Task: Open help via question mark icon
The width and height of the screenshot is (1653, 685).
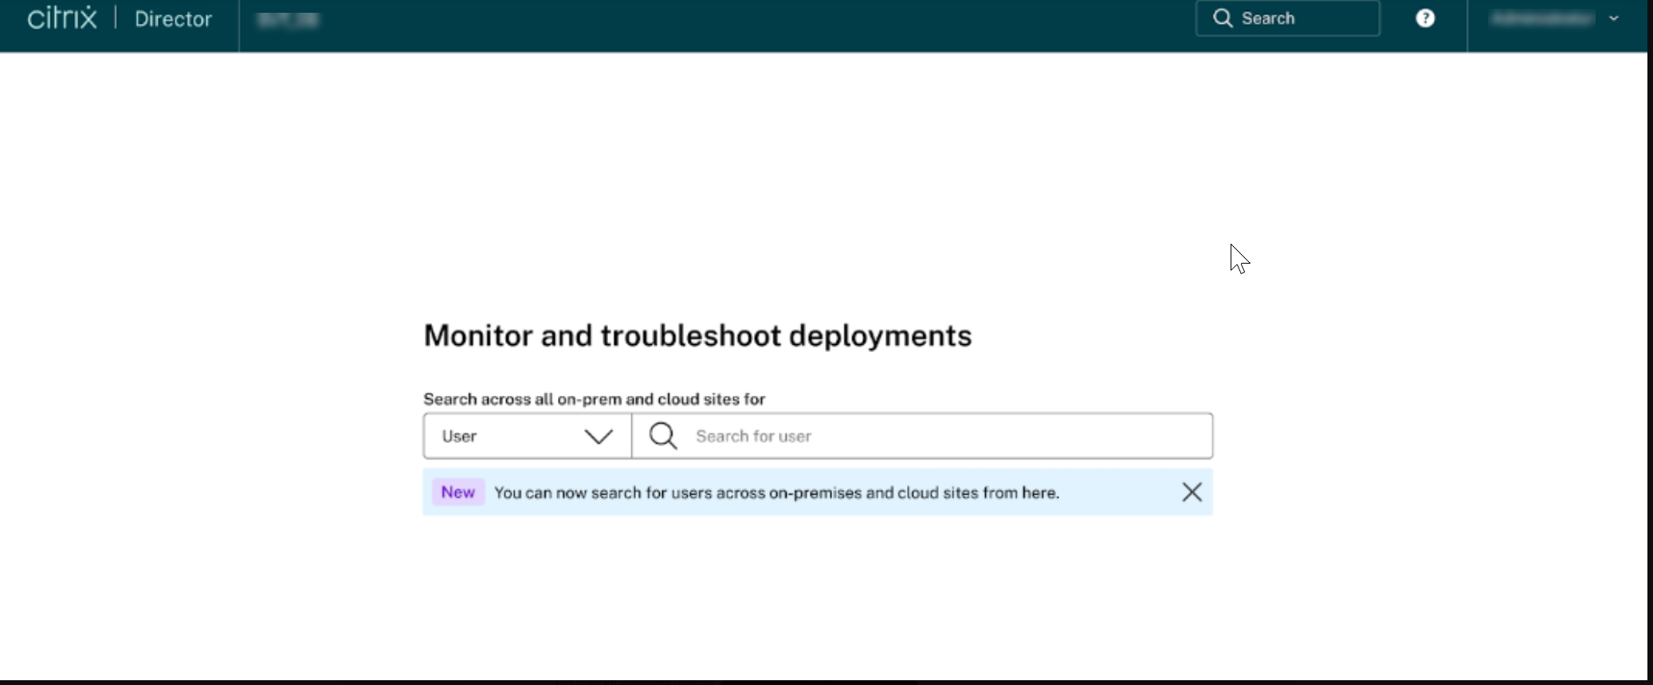Action: click(x=1425, y=18)
